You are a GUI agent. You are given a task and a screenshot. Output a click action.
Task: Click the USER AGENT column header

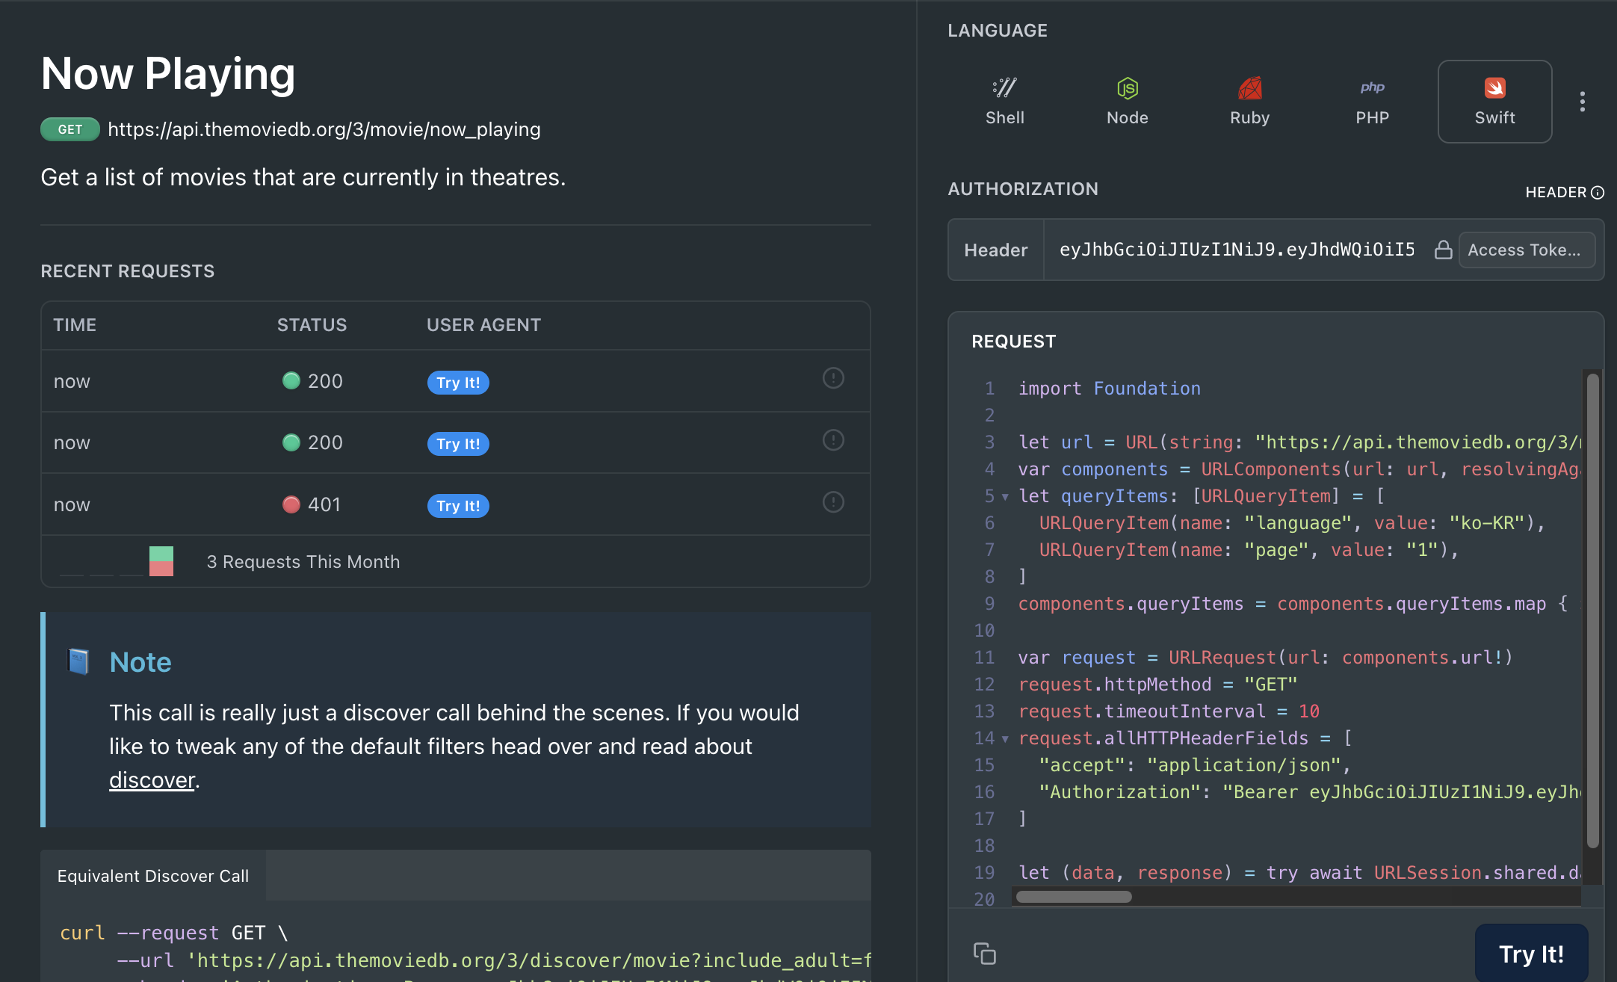coord(483,325)
